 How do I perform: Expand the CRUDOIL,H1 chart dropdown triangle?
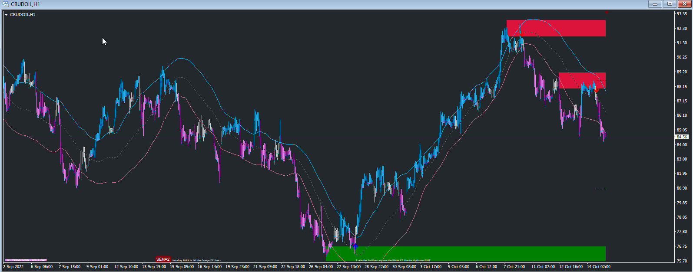click(x=7, y=15)
